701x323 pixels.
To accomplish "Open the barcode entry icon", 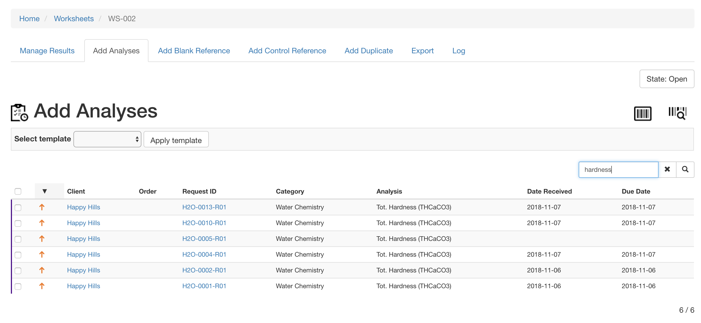I will click(643, 113).
